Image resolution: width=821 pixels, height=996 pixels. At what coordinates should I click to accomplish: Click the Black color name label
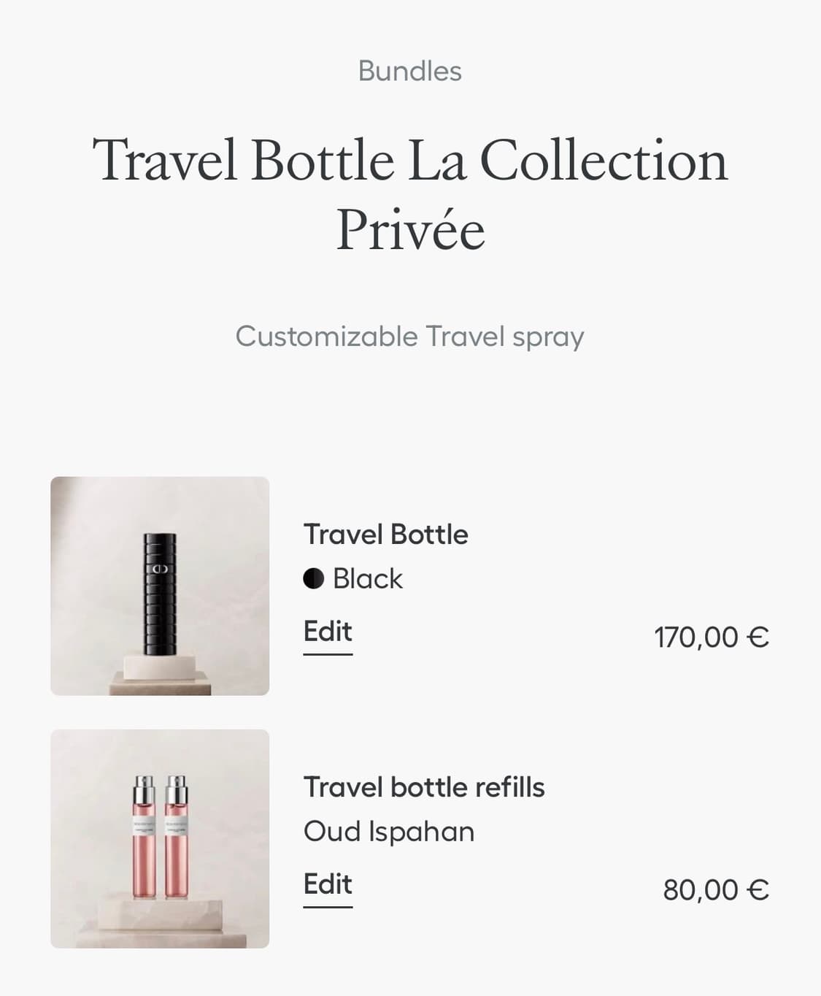367,578
